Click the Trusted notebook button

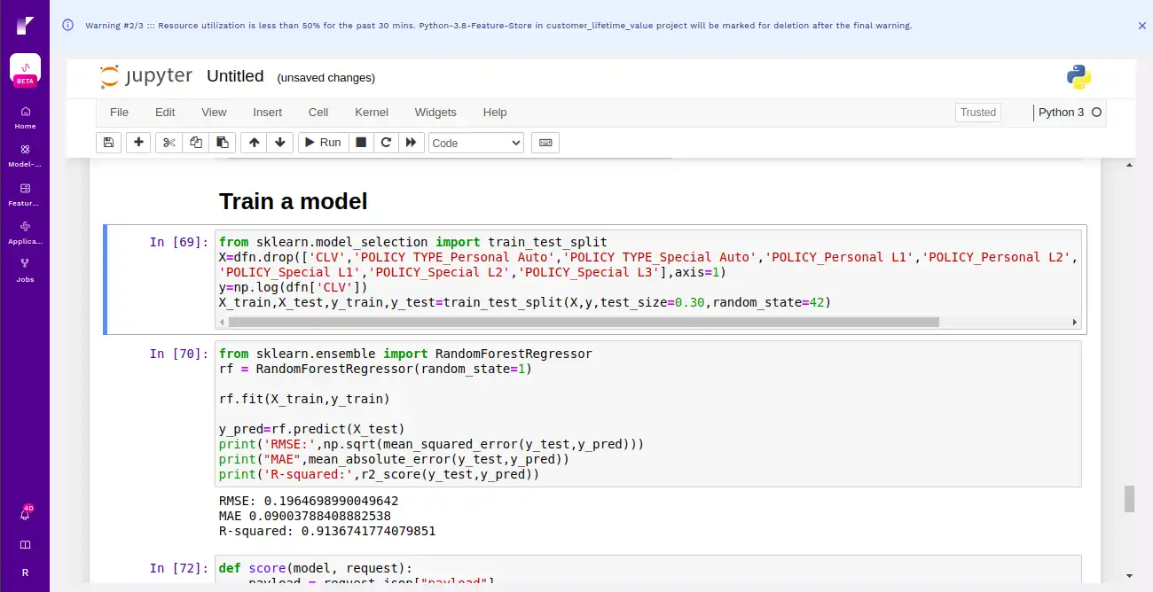tap(978, 113)
